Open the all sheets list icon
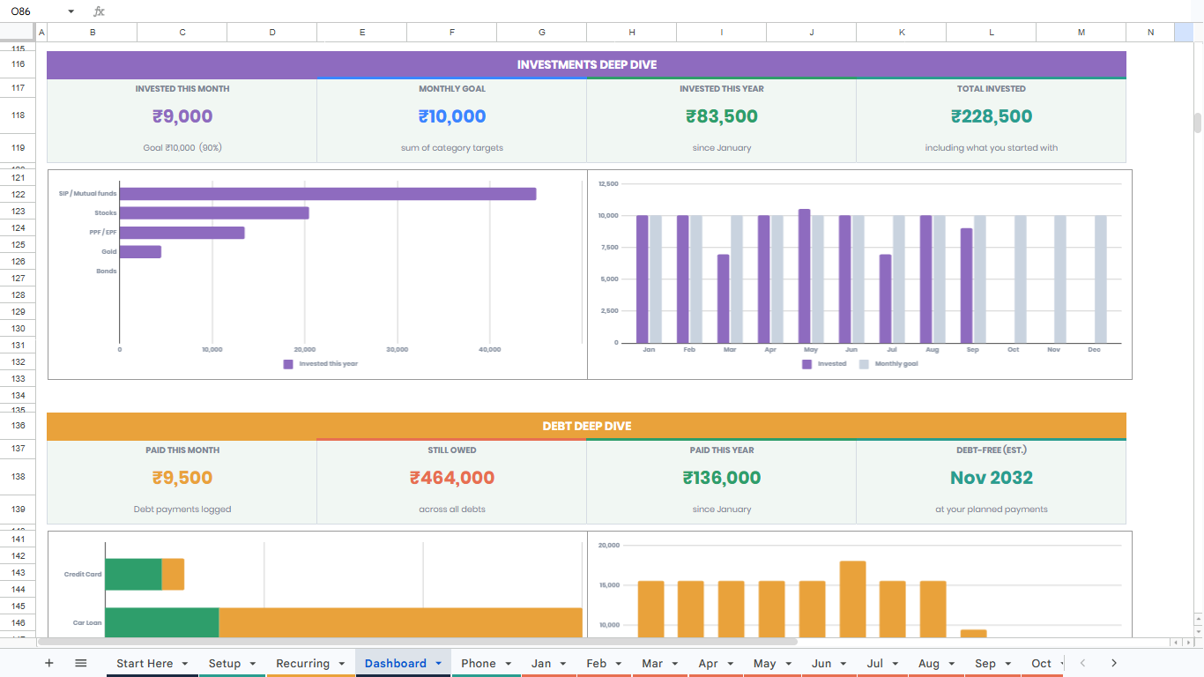Screen dimensions: 1204x677 pyautogui.click(x=81, y=663)
